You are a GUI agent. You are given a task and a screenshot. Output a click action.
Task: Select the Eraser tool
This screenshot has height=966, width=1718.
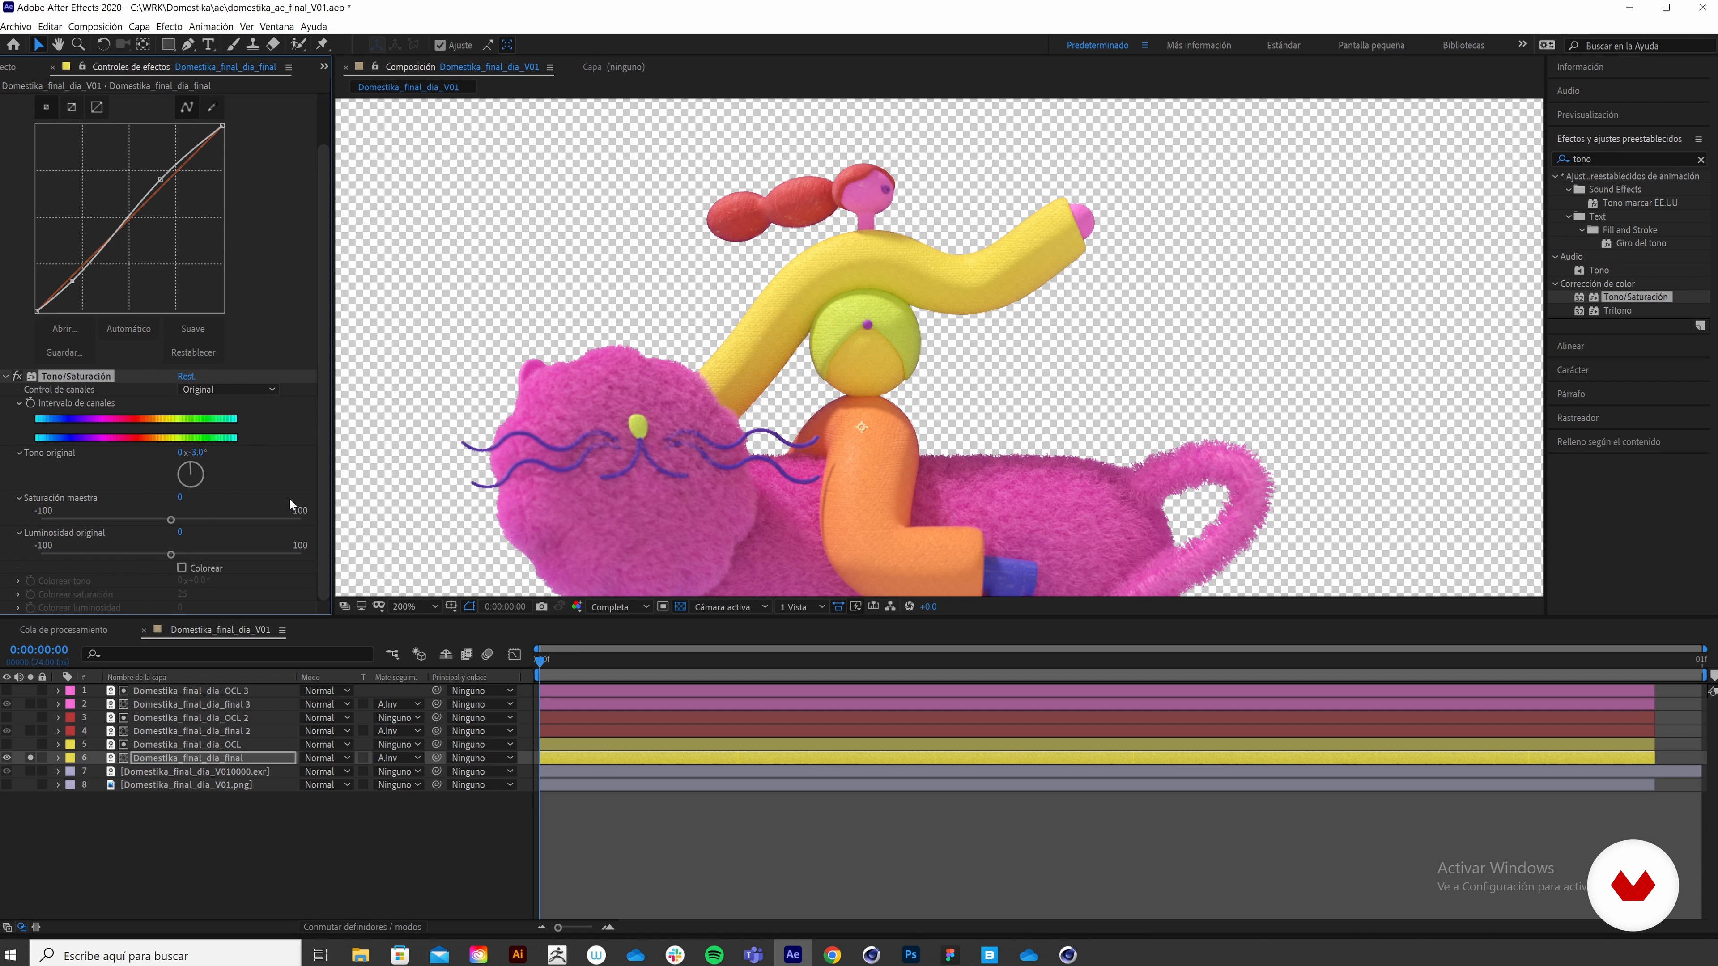pos(273,45)
